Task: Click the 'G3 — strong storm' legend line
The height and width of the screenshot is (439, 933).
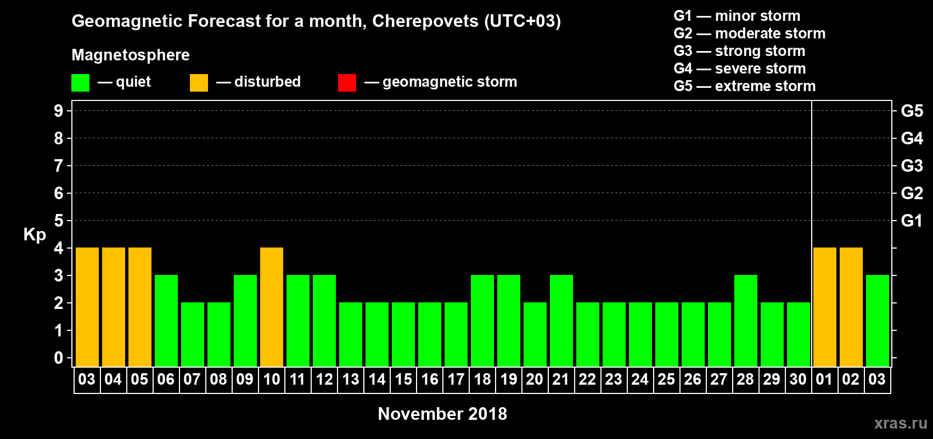Action: pyautogui.click(x=739, y=51)
